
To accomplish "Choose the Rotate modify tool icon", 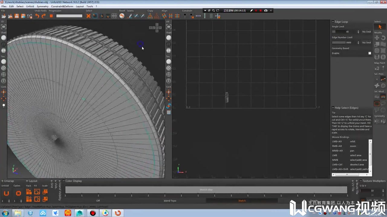I will click(x=383, y=38).
